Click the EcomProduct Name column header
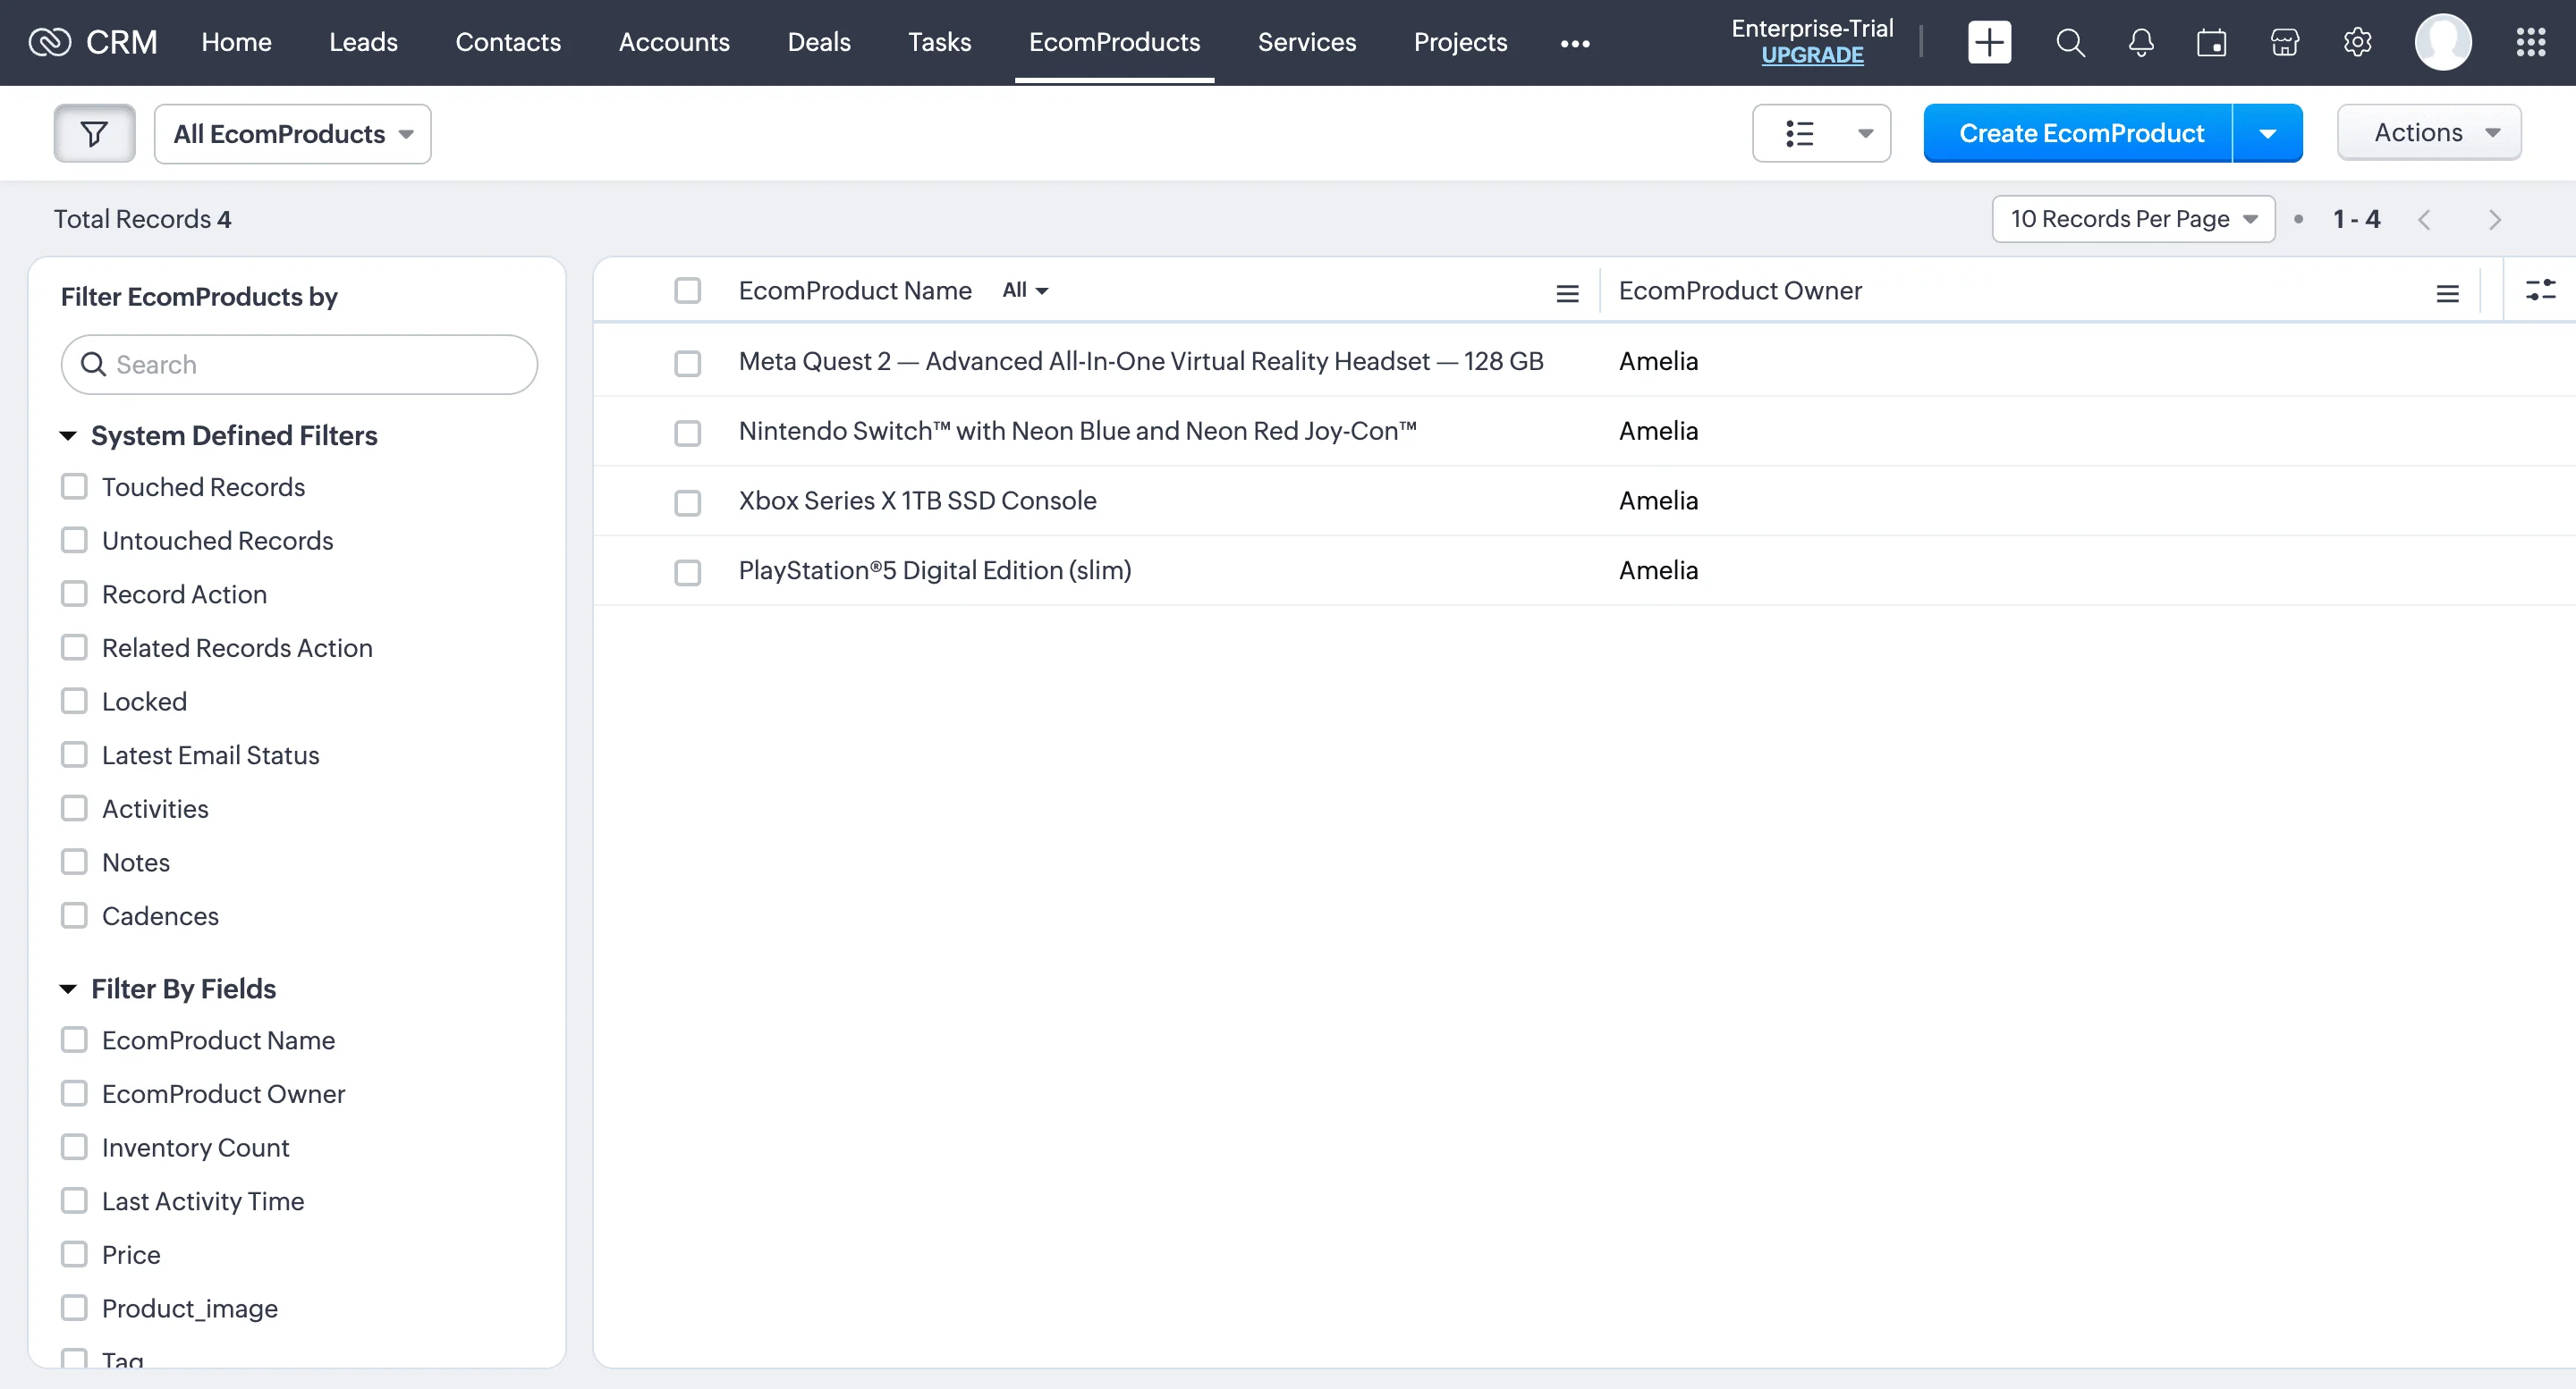Image resolution: width=2576 pixels, height=1389 pixels. [855, 290]
